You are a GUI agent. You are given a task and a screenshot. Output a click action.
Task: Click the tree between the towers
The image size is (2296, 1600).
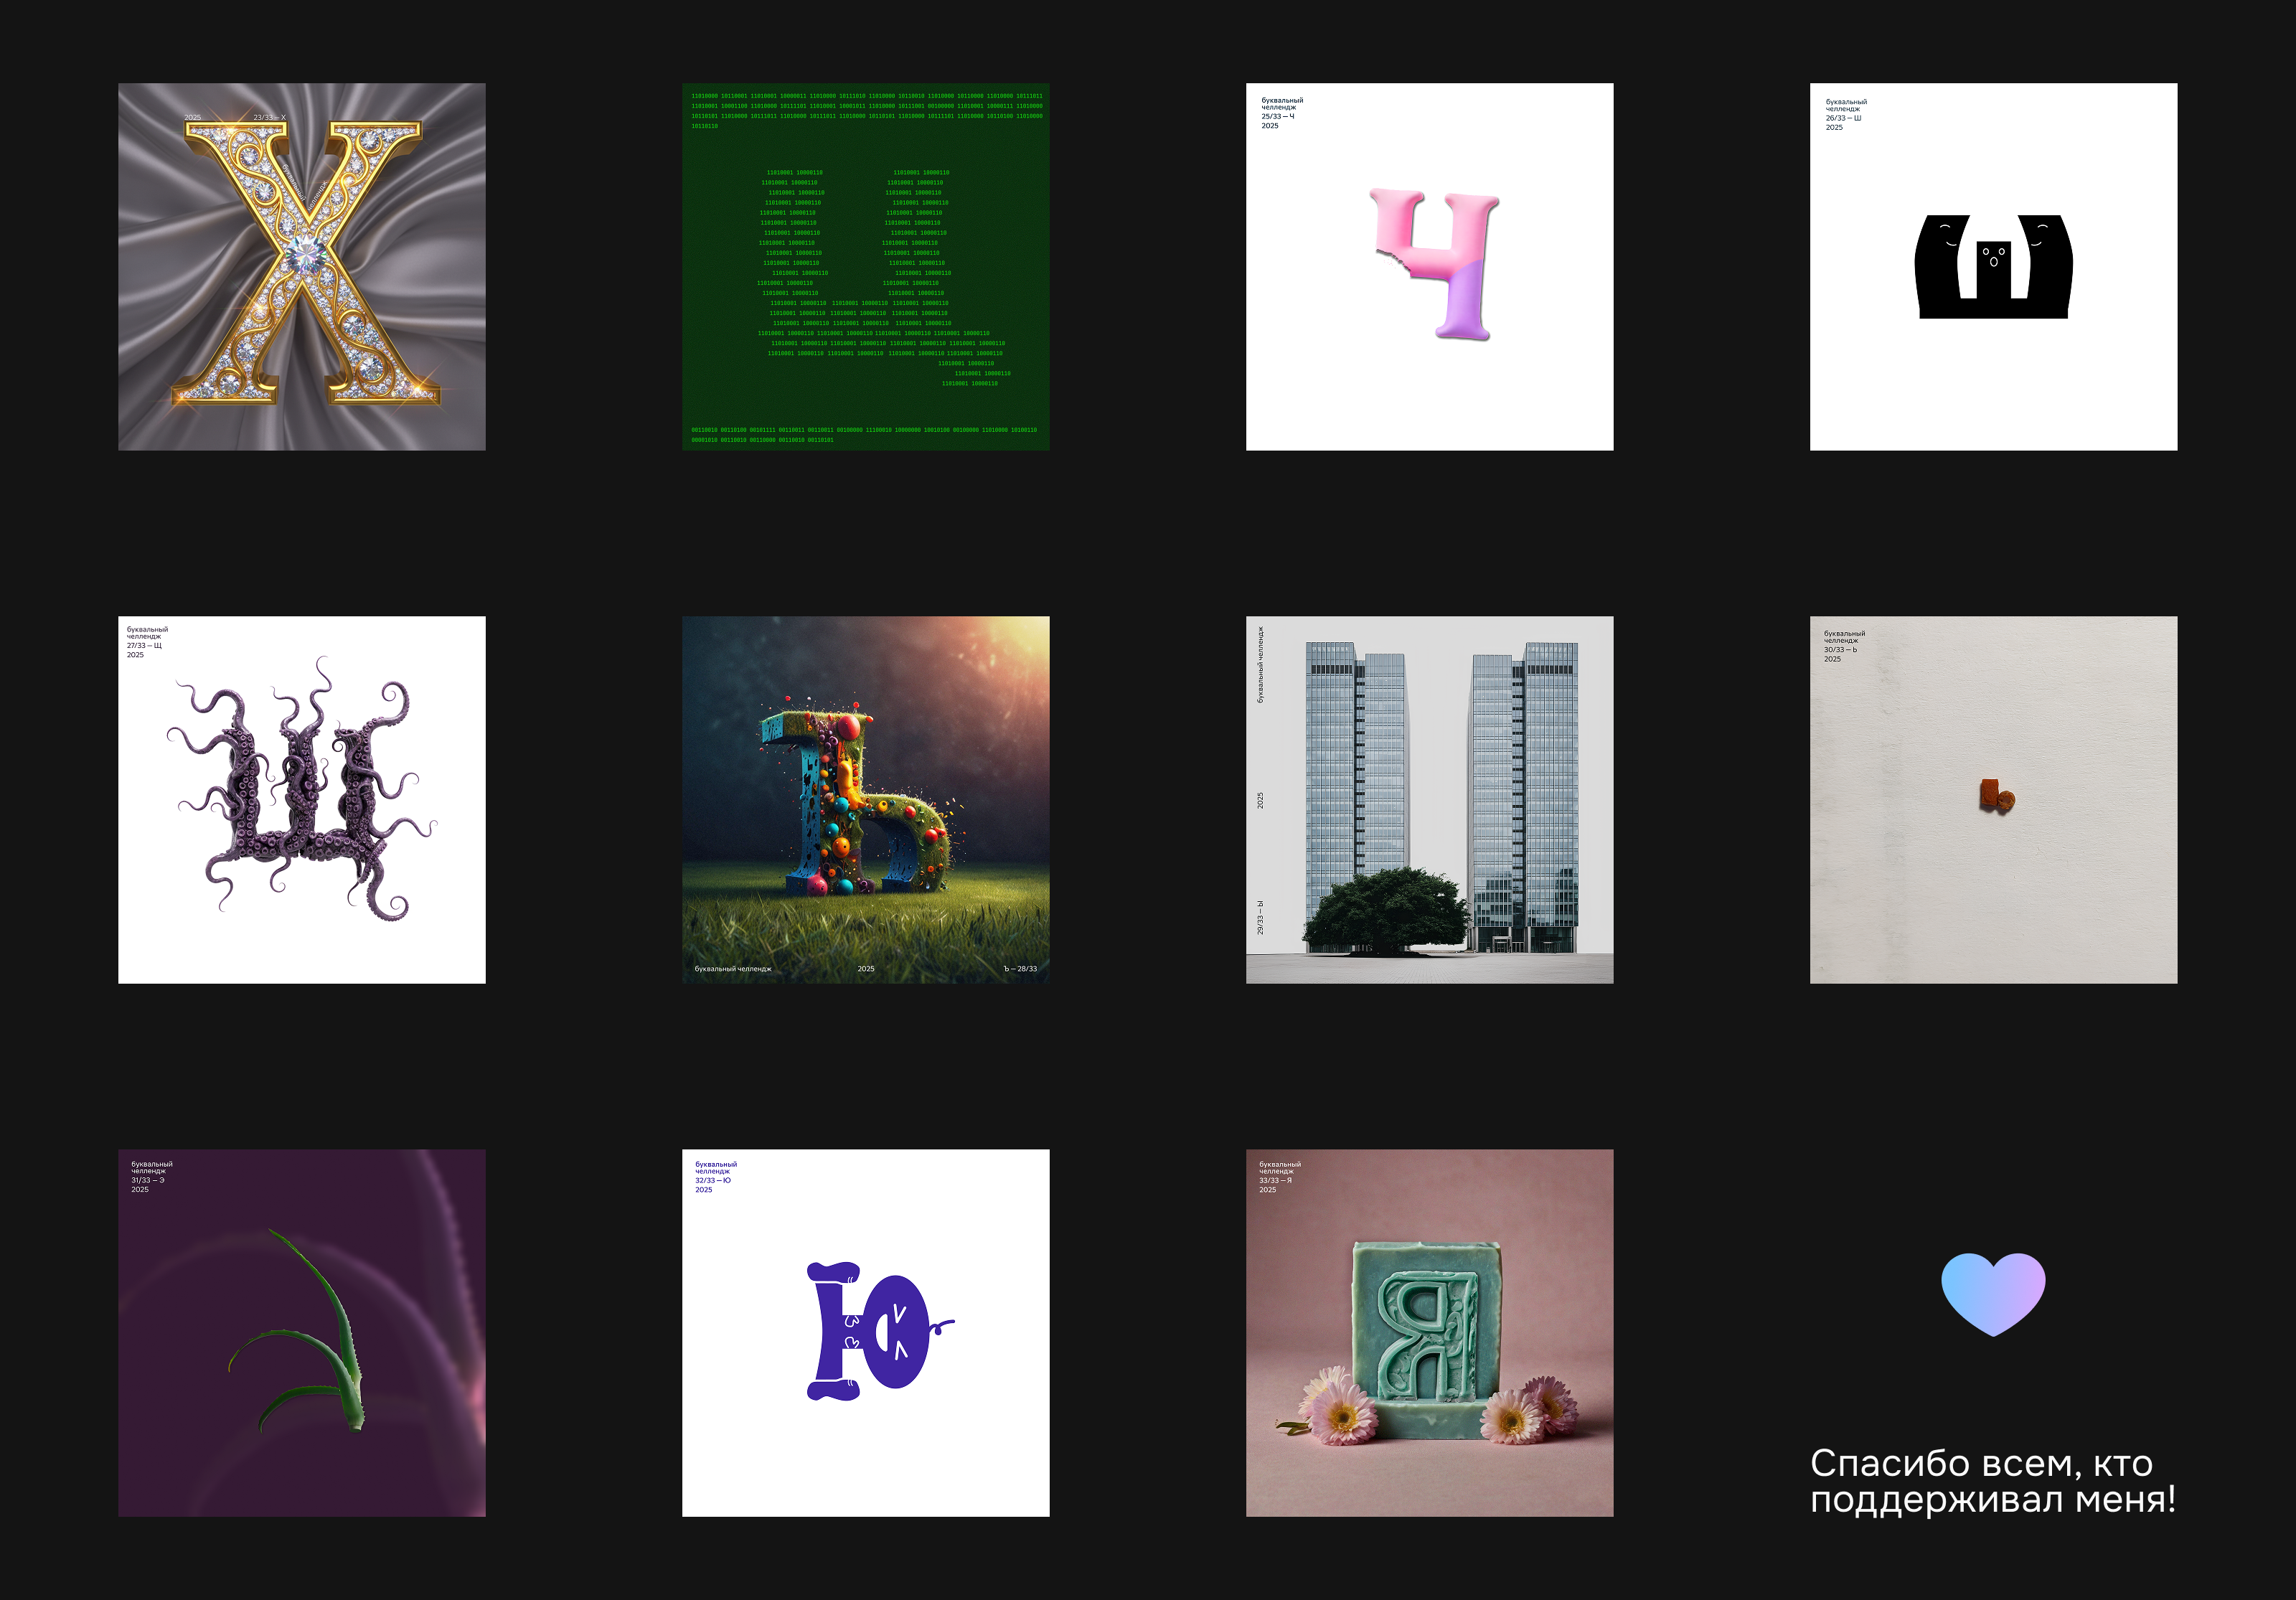(1385, 908)
